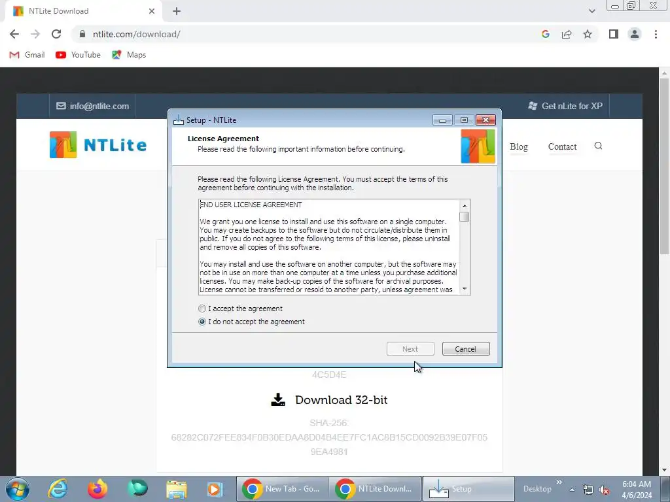This screenshot has height=502, width=670.
Task: Click the disabled Next button in Setup
Action: tap(410, 349)
